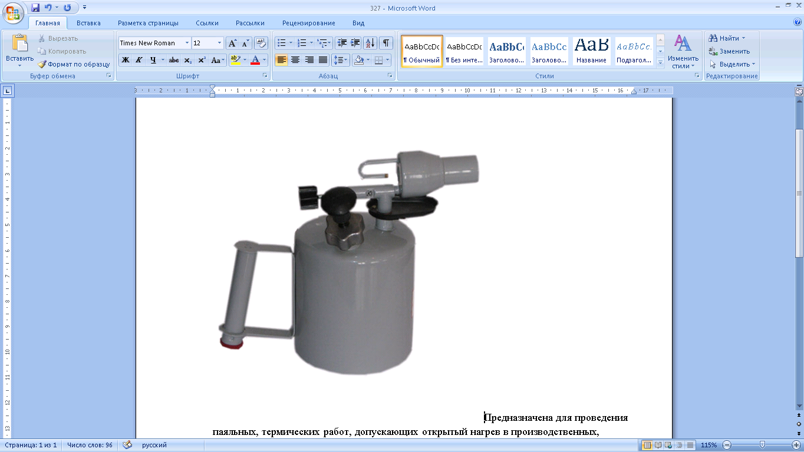Viewport: 804px width, 452px height.
Task: Click the ruler tab selector
Action: pos(7,91)
